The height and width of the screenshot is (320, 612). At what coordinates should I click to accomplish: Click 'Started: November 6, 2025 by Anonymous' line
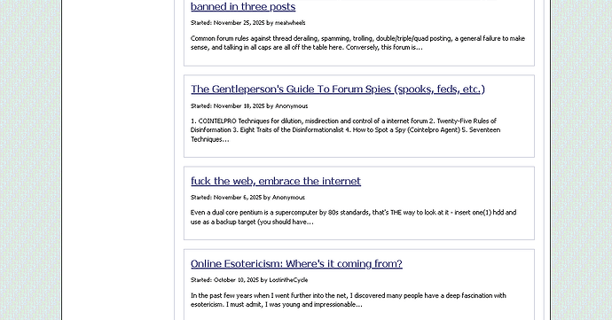click(x=247, y=198)
